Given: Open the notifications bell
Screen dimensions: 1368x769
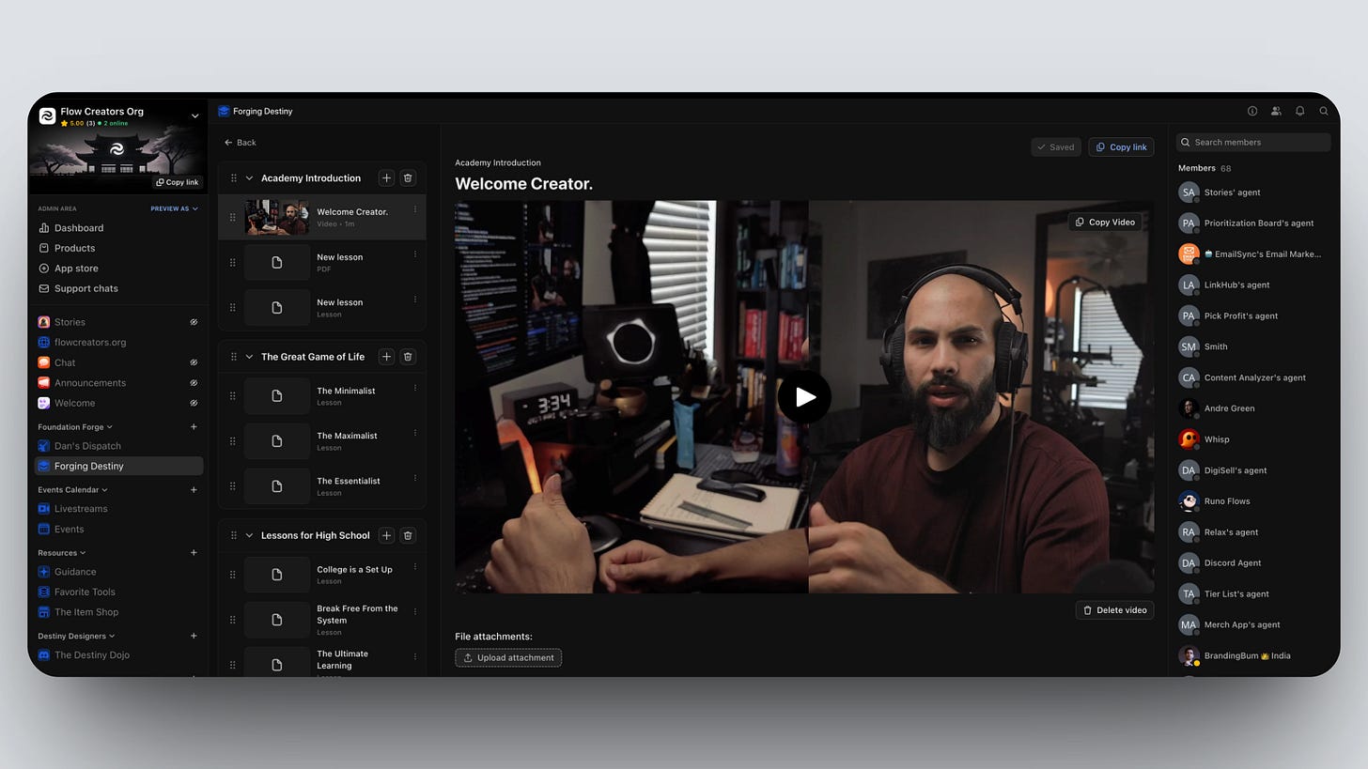Looking at the screenshot, I should (x=1300, y=111).
